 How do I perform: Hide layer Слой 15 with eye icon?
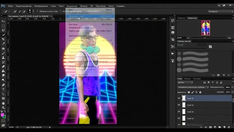click(179, 105)
